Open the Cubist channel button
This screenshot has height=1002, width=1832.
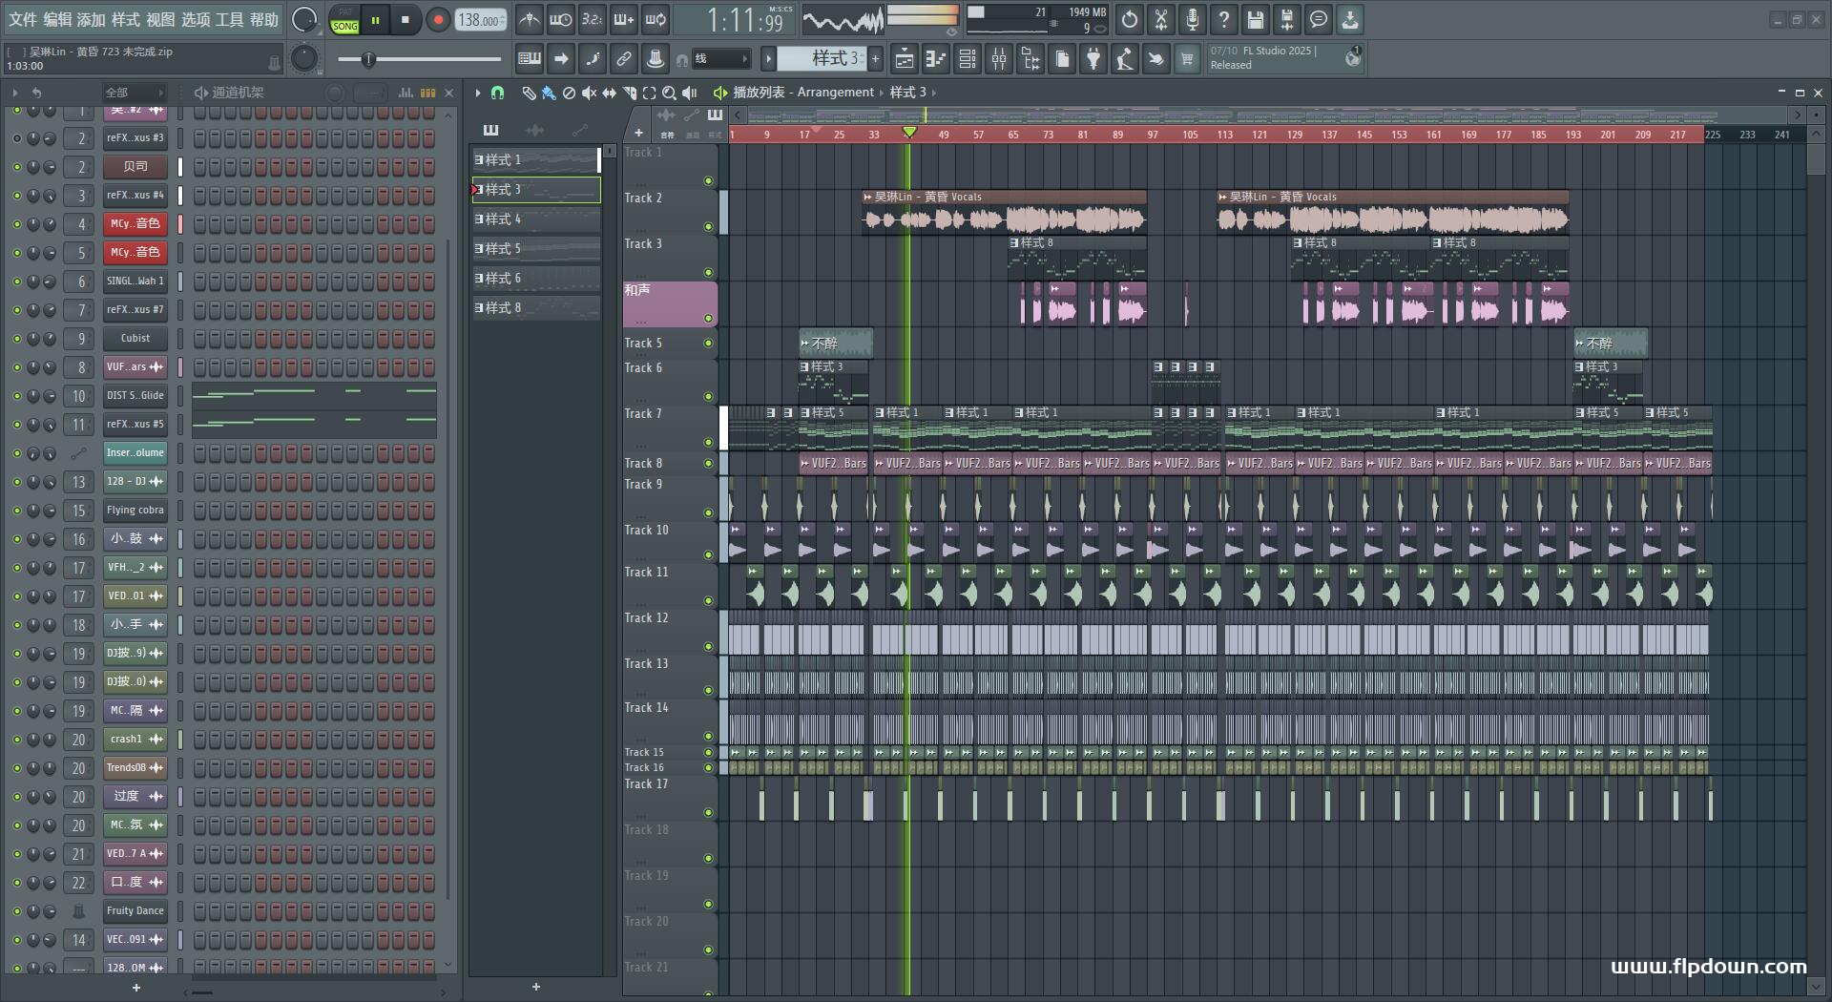click(x=135, y=339)
